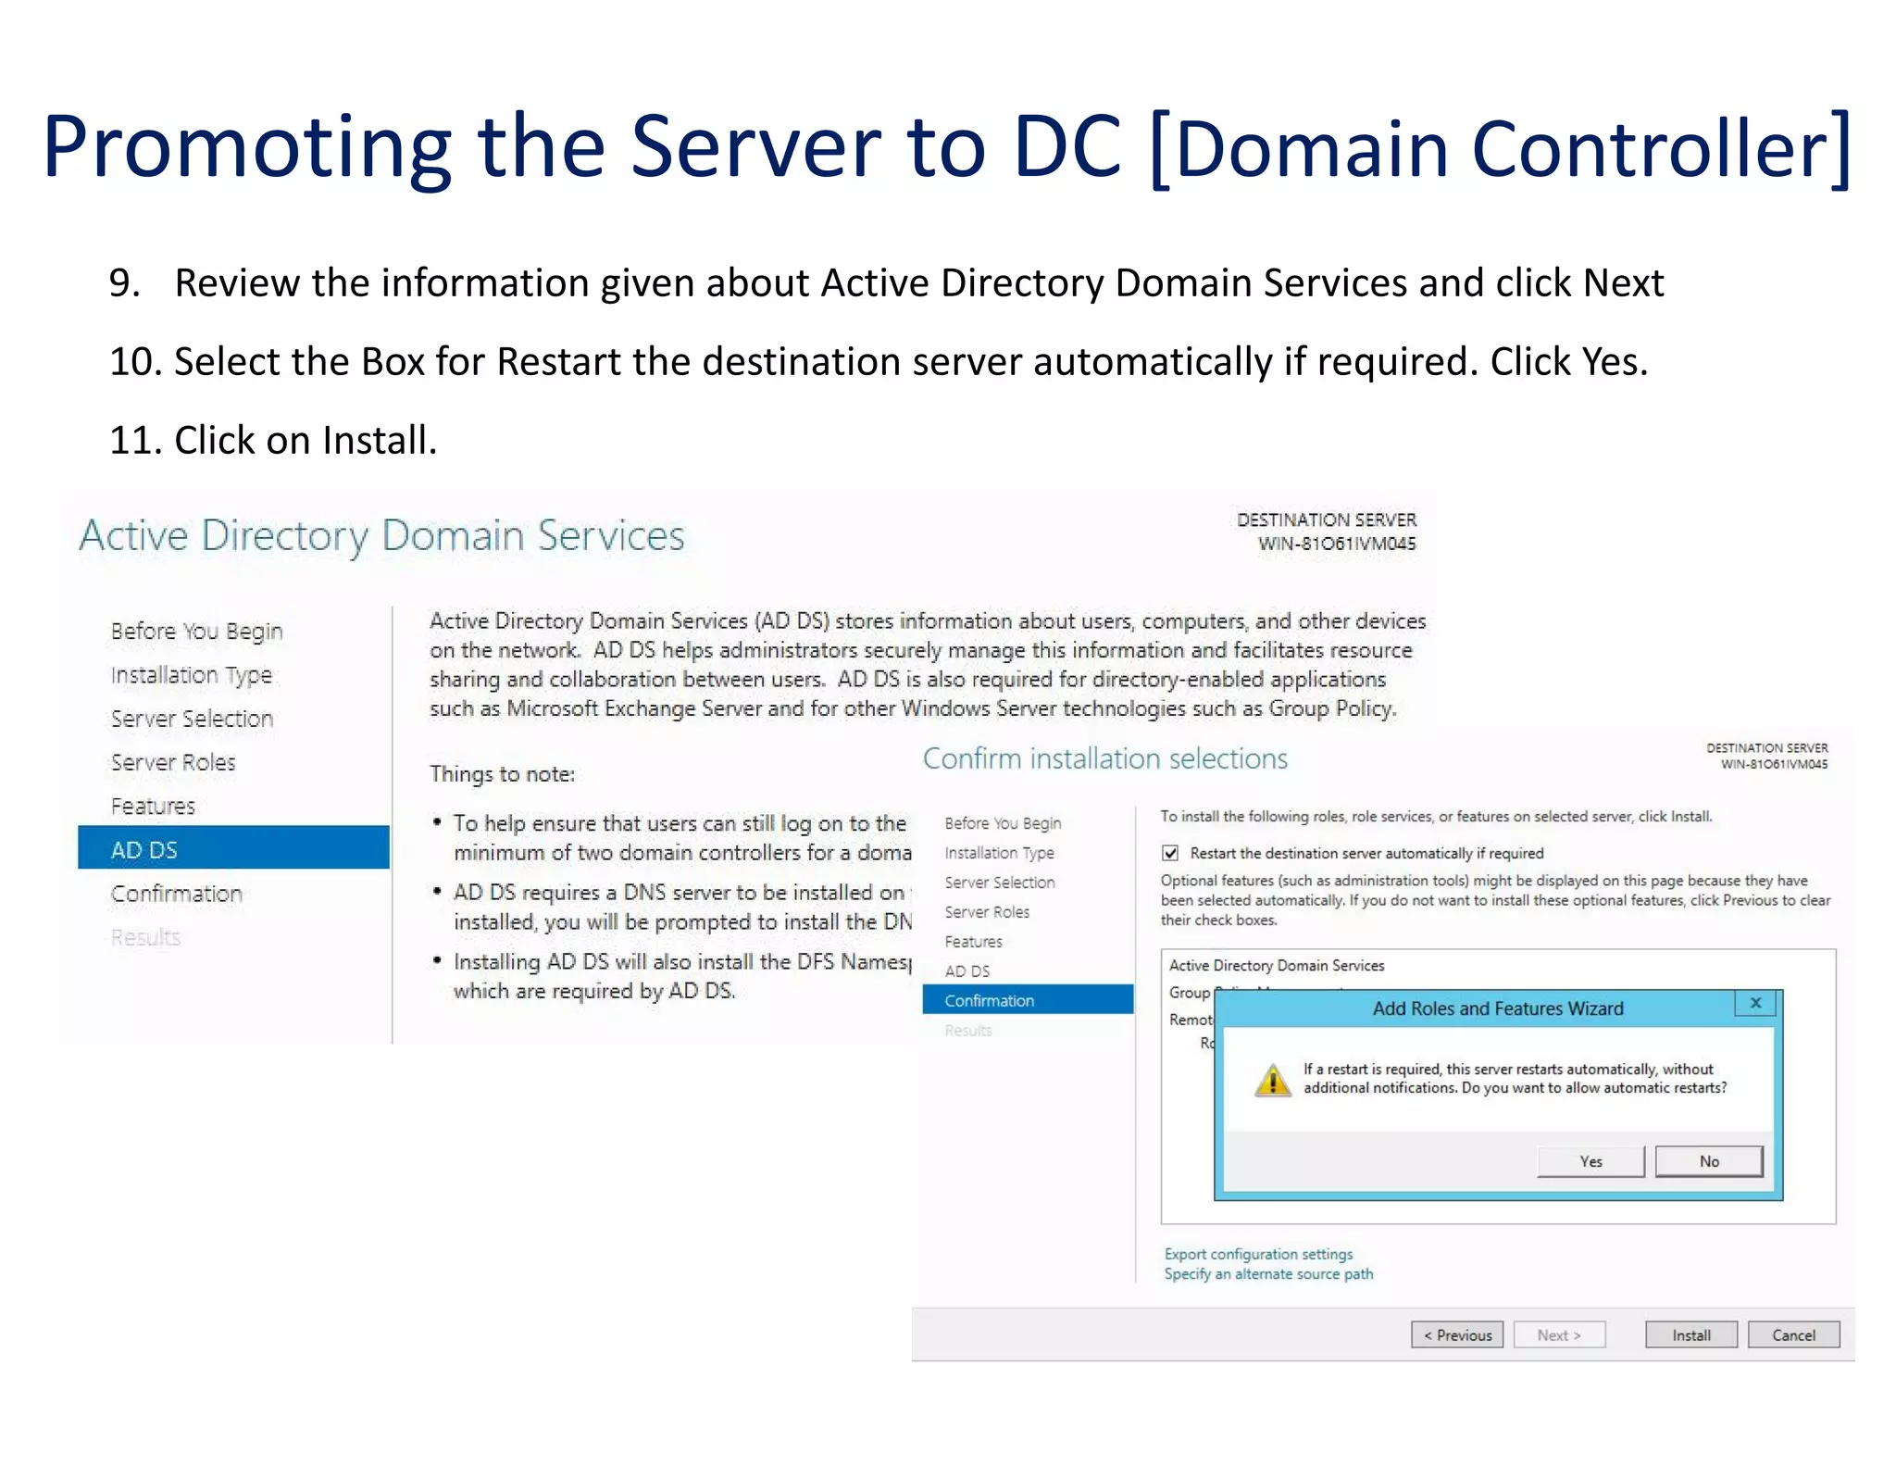Click Active Directory Domain Services list entry
Viewport: 1896px width, 1465px height.
[1277, 965]
